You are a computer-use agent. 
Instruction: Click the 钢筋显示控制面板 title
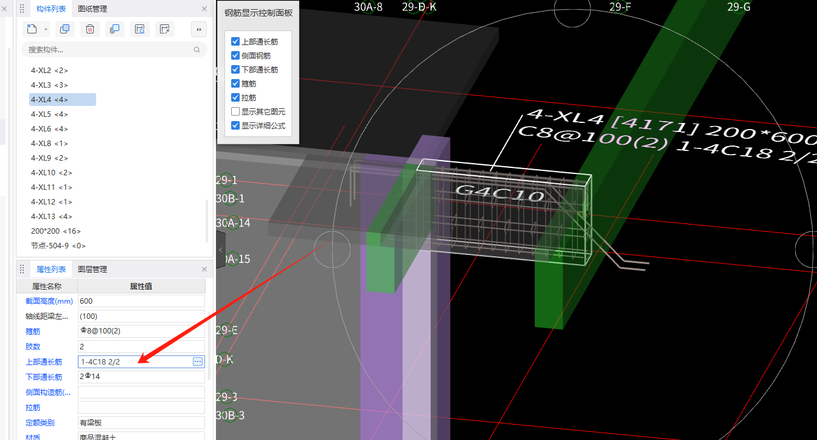[259, 12]
